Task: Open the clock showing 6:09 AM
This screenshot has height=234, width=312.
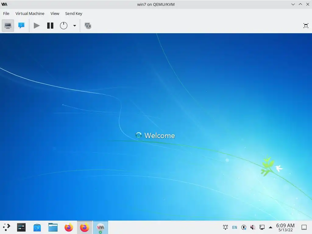Action: (285, 227)
